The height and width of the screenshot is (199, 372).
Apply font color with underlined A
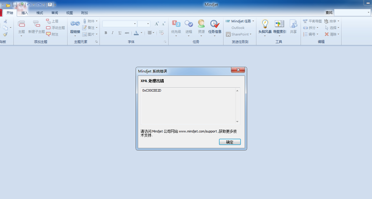(136, 33)
